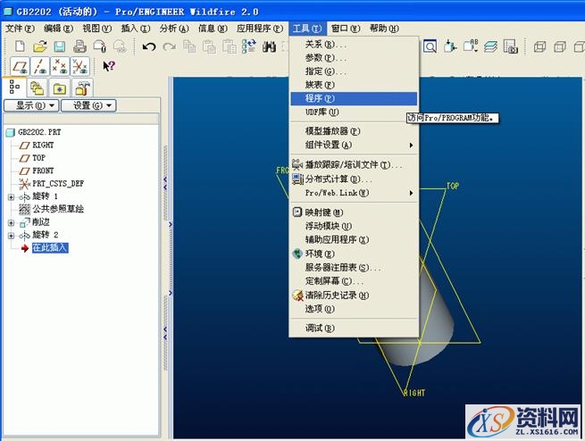Image resolution: width=585 pixels, height=441 pixels.
Task: Open the 应用程序 menu
Action: point(260,29)
